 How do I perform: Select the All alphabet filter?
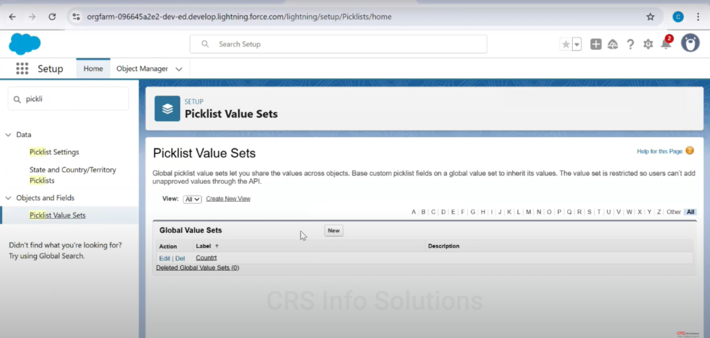point(690,212)
